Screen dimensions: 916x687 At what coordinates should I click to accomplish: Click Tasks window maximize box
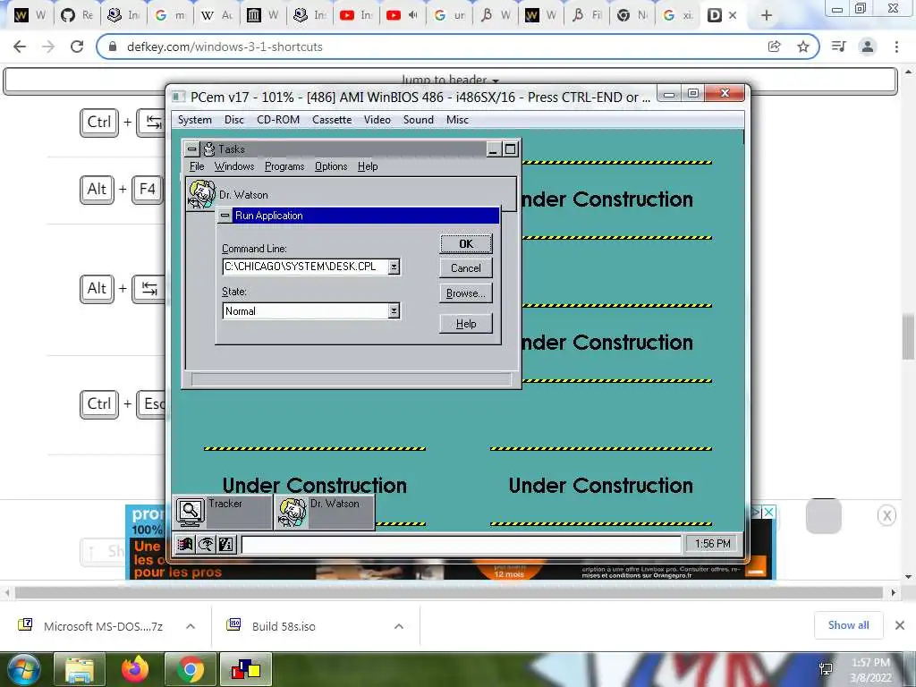[x=510, y=149]
